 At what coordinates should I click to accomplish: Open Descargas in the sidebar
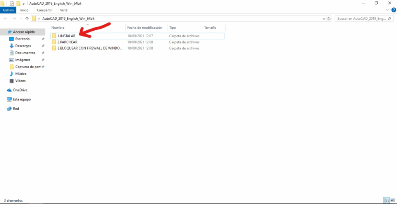coord(23,46)
